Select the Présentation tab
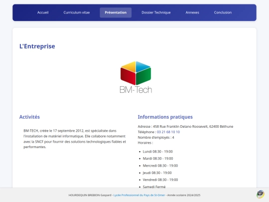The width and height of the screenshot is (269, 202). (x=116, y=12)
